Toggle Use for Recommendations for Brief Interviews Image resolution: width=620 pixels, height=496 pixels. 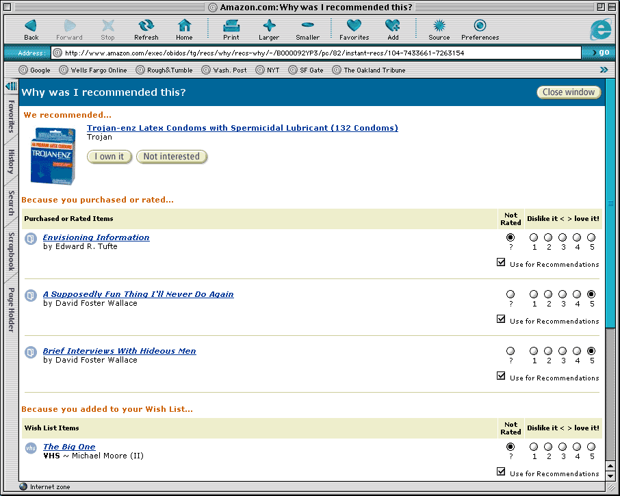(x=501, y=376)
